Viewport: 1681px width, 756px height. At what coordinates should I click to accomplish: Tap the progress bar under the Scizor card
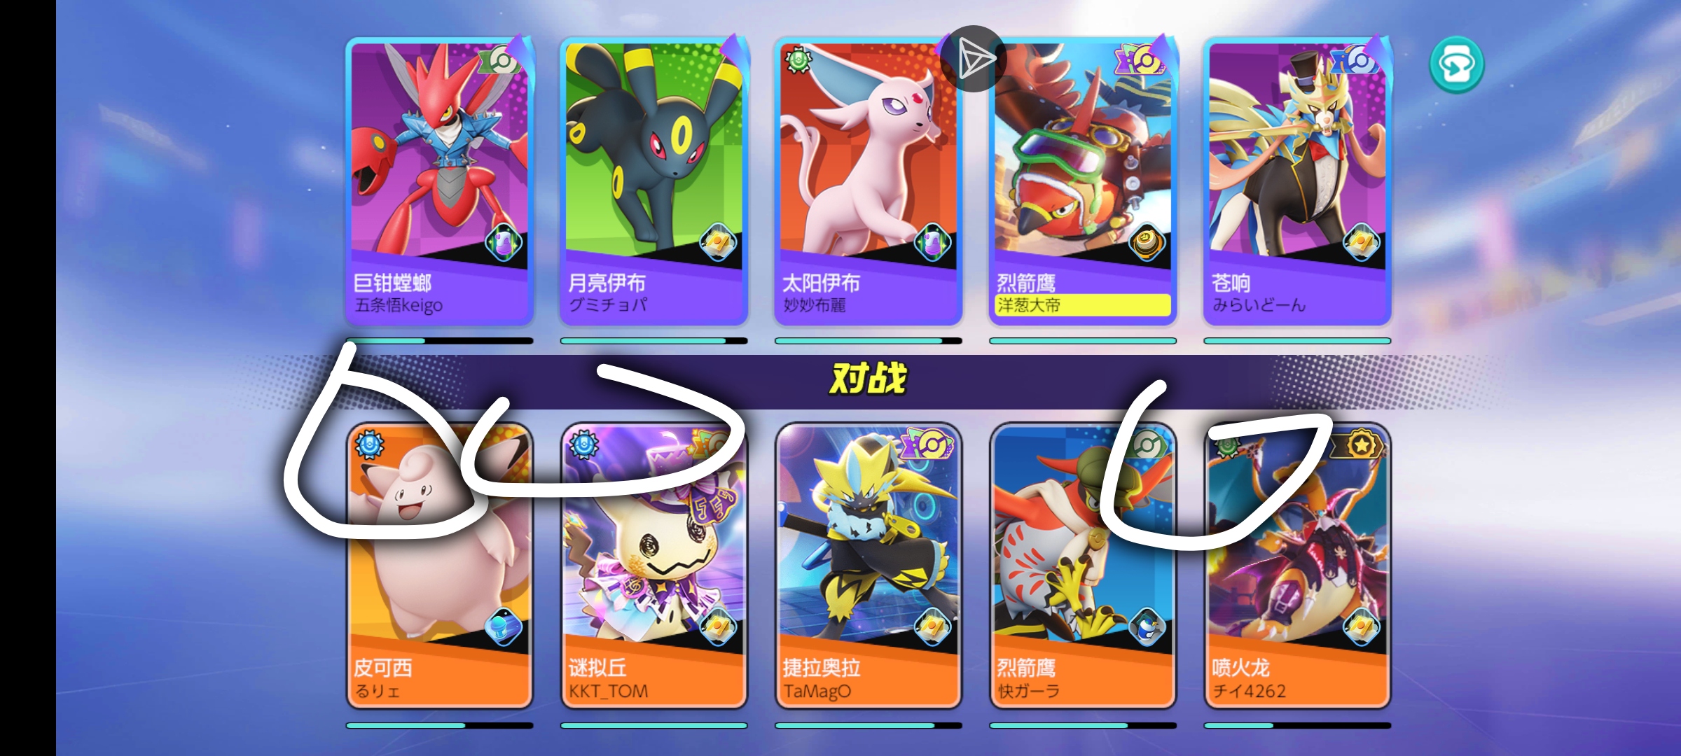[440, 341]
